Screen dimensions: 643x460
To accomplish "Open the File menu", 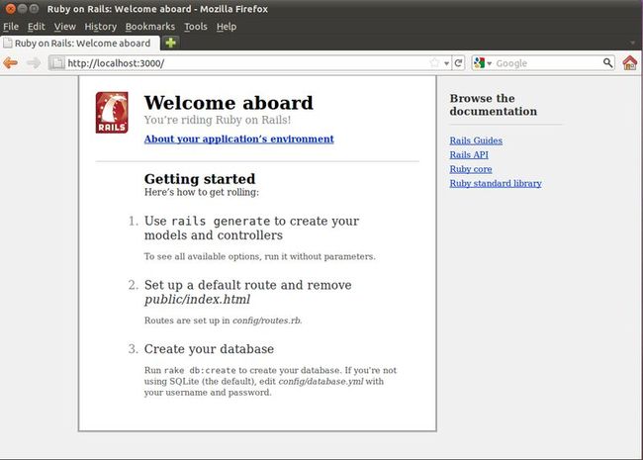I will (x=11, y=27).
